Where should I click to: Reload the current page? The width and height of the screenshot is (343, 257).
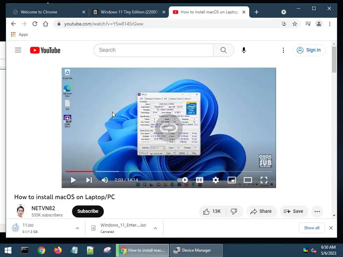35,24
